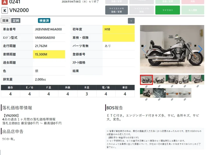Click the K maker badge beside VN2000
This screenshot has height=155, width=206.
pos(5,10)
